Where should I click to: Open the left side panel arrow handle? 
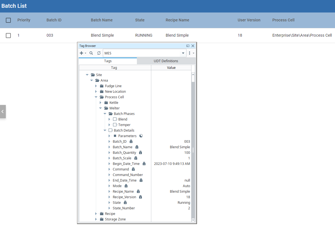click(x=2, y=112)
